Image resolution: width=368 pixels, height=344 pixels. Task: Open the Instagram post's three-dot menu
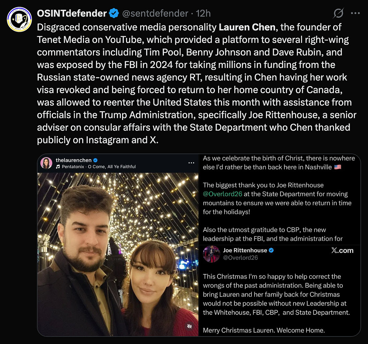[x=191, y=163]
